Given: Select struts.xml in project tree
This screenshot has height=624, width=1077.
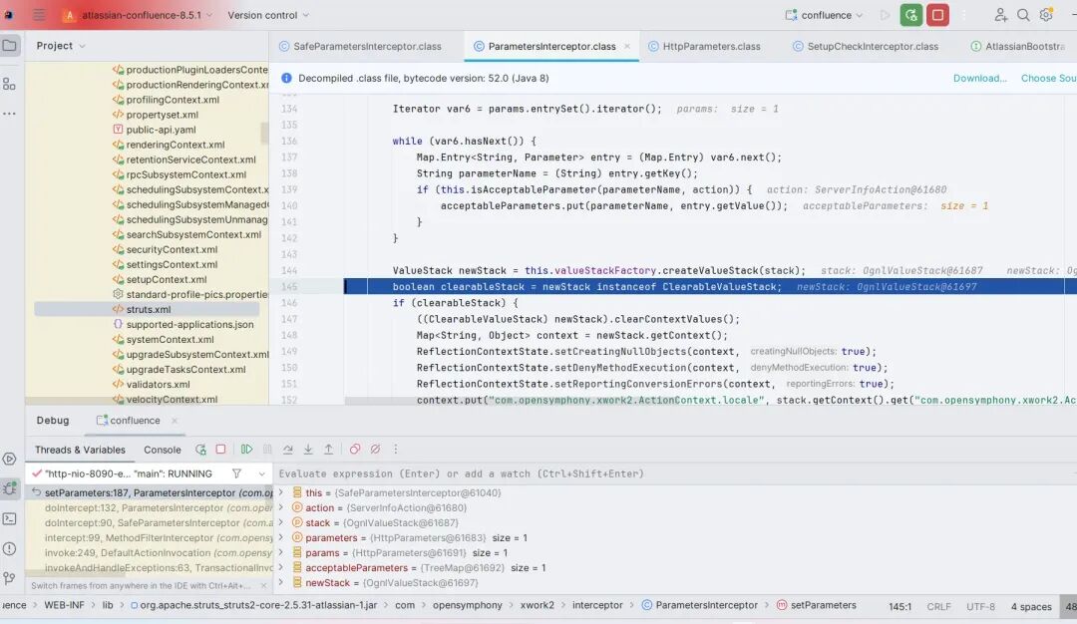Looking at the screenshot, I should click(x=148, y=310).
